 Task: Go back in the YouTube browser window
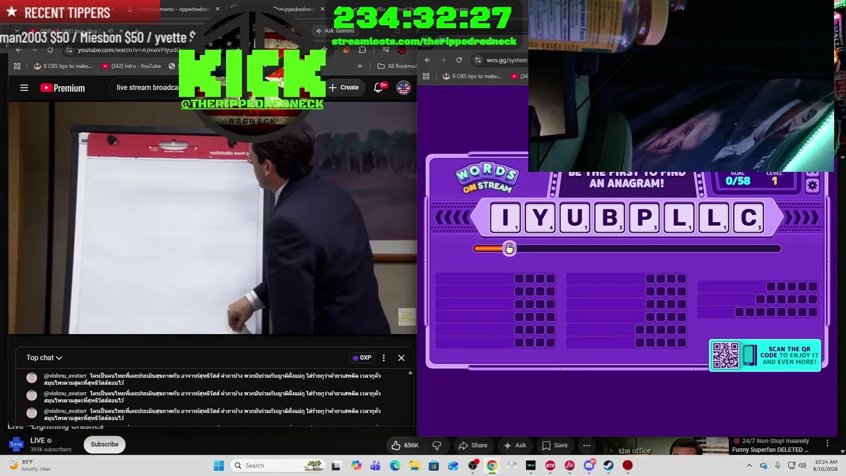[x=19, y=50]
